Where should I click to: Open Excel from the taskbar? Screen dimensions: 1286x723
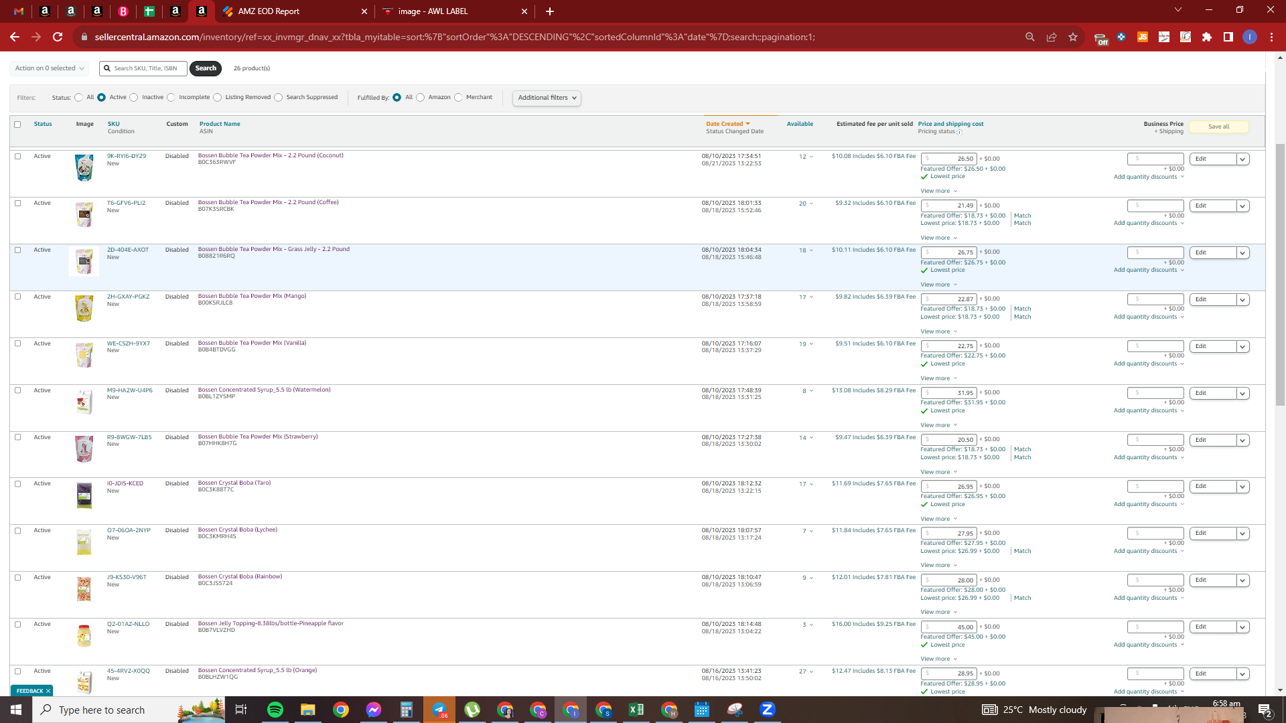[636, 710]
